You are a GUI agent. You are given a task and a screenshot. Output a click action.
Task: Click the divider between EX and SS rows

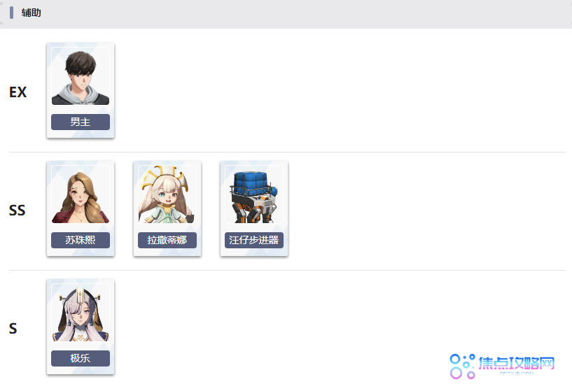(x=288, y=152)
